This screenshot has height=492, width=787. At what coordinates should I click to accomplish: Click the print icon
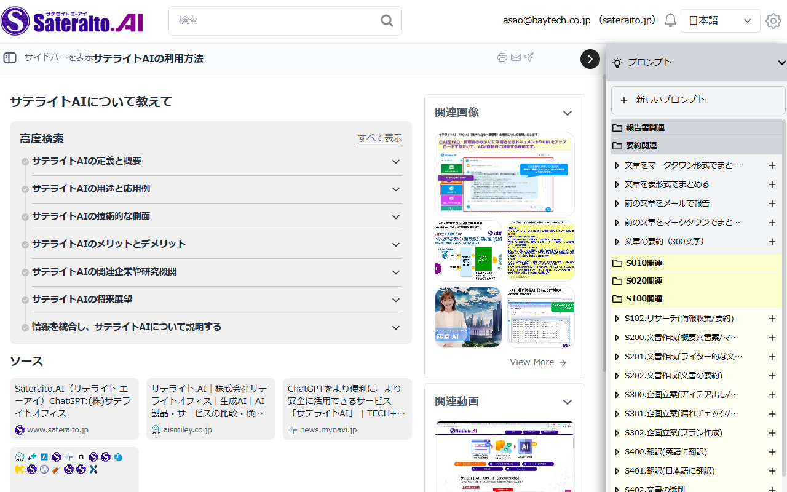(x=502, y=58)
